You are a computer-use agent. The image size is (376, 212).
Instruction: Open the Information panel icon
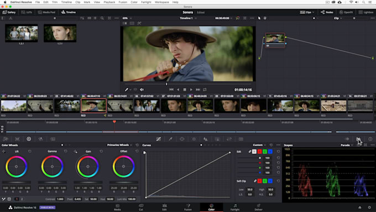coord(370,139)
